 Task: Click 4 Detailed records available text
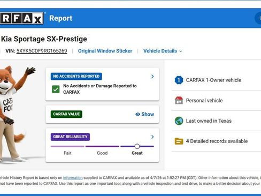tap(217, 141)
